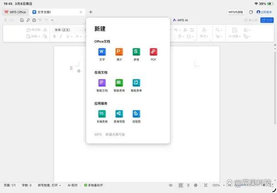This screenshot has height=193, width=277.
Task: Open the 多维表格 app service
Action: click(102, 117)
